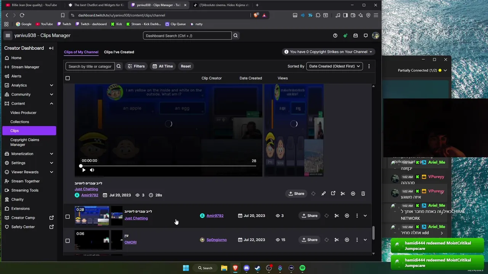Mute the clip player volume
488x274 pixels.
point(92,170)
